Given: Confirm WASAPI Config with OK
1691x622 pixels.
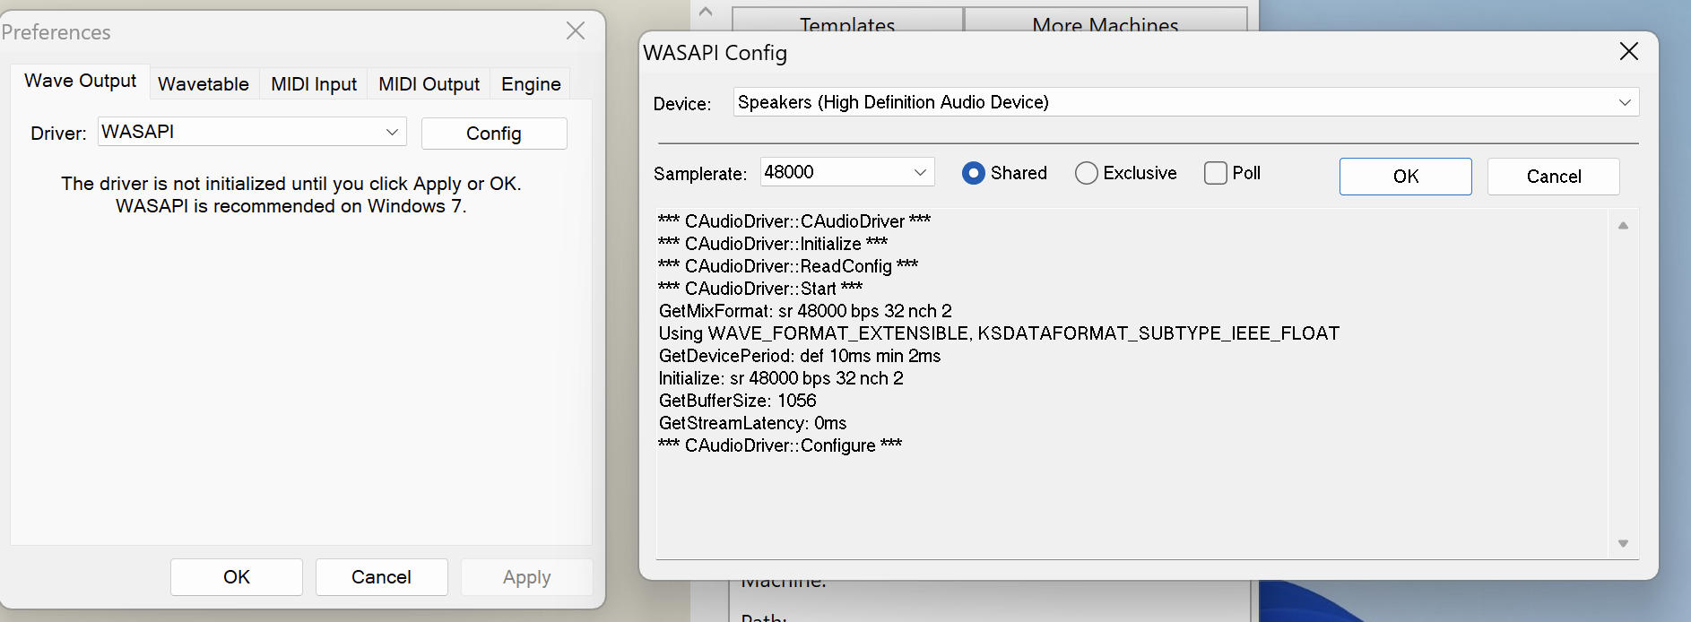Looking at the screenshot, I should (x=1404, y=176).
